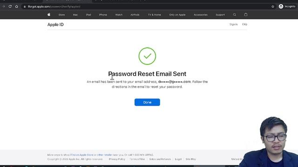Open the Mac menu item
The height and width of the screenshot is (167, 298).
coord(75,15)
